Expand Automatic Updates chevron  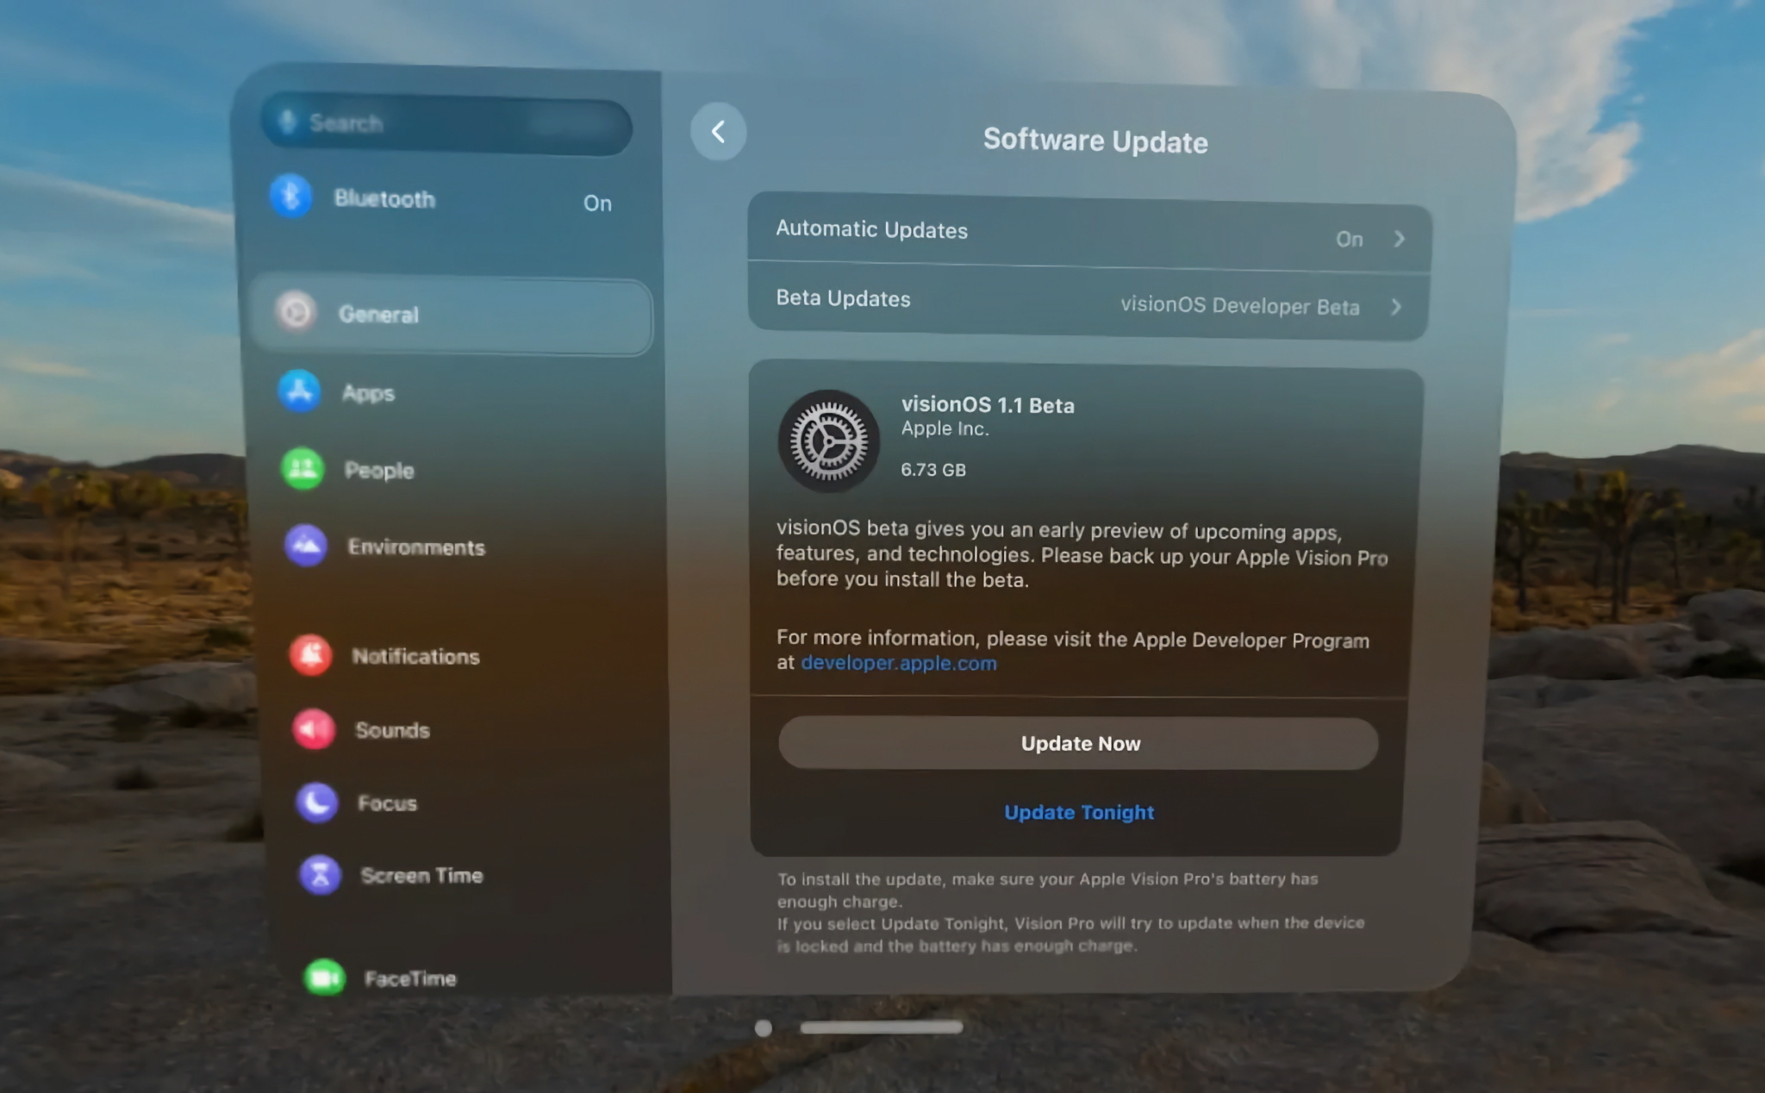click(x=1399, y=239)
